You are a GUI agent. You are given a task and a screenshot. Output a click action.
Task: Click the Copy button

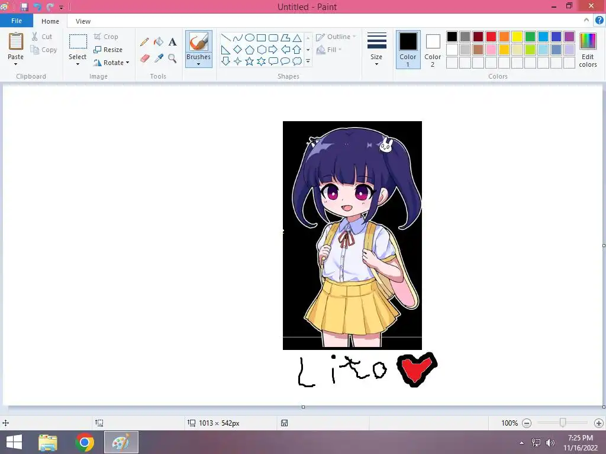pos(44,50)
